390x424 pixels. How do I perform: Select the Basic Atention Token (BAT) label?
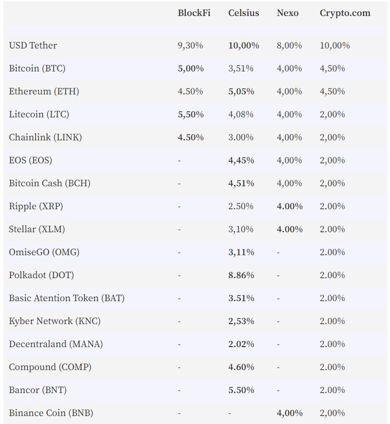66,298
